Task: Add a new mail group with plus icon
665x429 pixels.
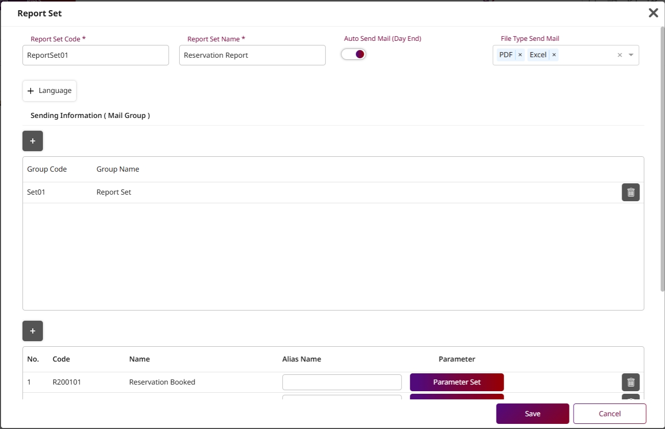Action: pos(33,141)
